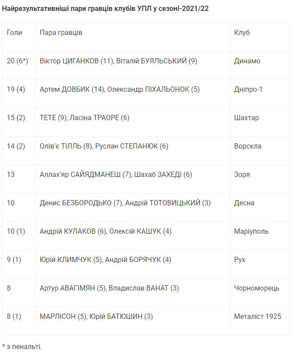Click the "Ворскла" club cell
This screenshot has height=356, width=294.
[x=248, y=146]
